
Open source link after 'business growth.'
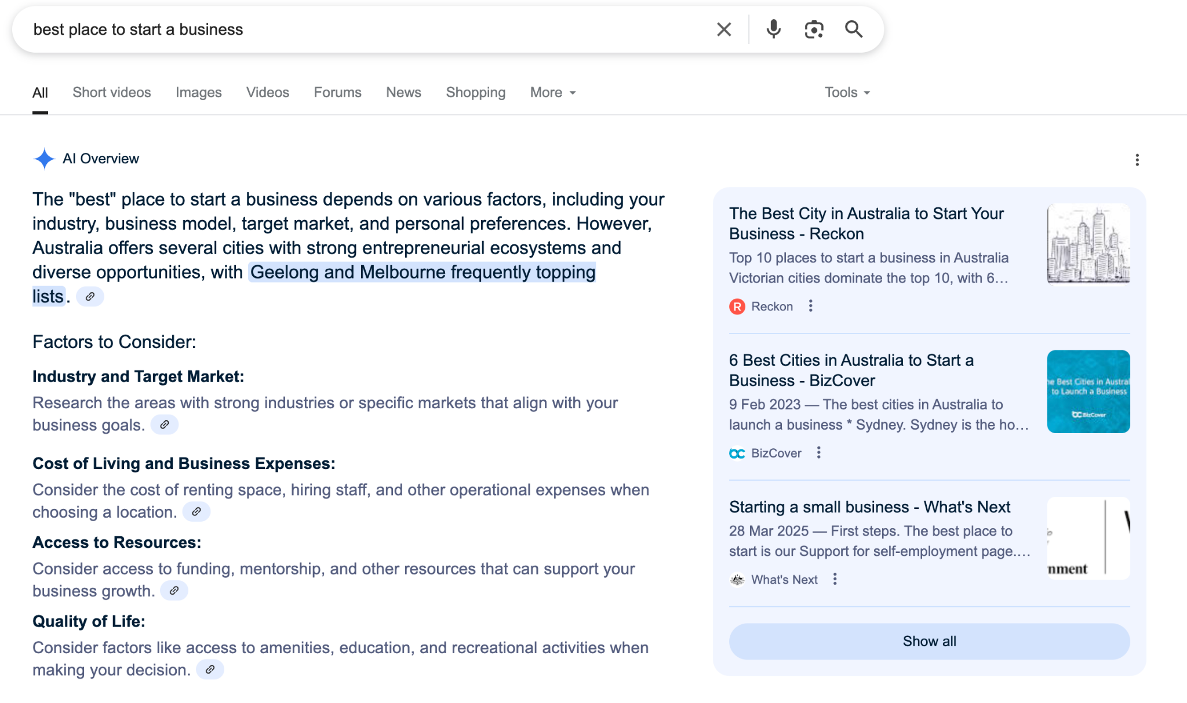pyautogui.click(x=174, y=591)
